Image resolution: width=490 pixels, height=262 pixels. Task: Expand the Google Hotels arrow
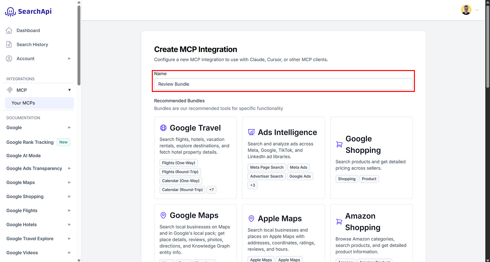(x=69, y=225)
